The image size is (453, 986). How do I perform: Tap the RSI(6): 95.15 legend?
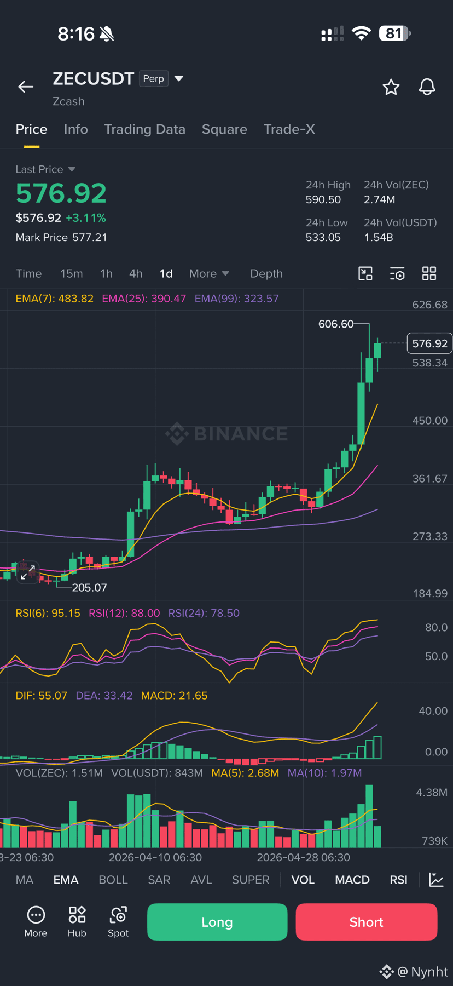48,613
